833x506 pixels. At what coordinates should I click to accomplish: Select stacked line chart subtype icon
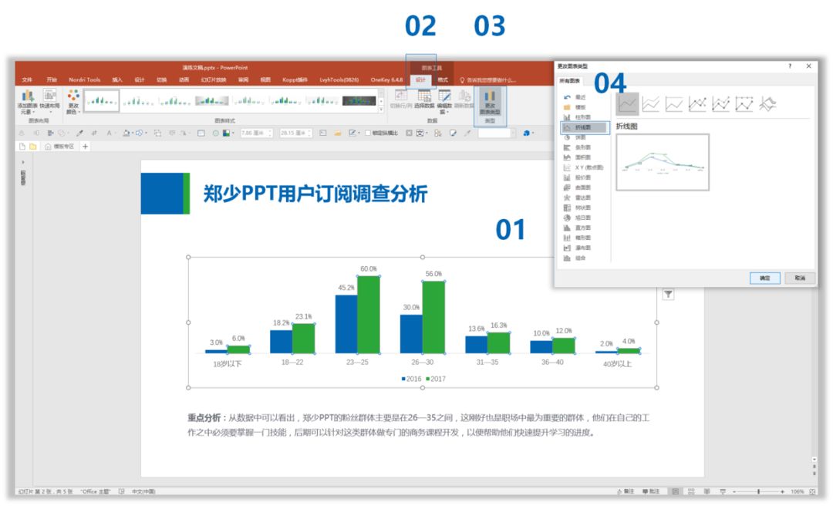click(x=650, y=103)
